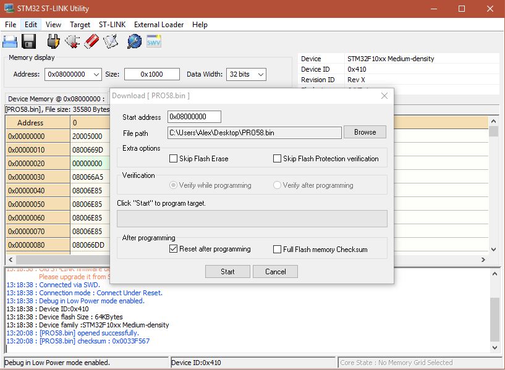Check Skip Flash Protection verification
This screenshot has height=370, width=505.
coord(277,158)
